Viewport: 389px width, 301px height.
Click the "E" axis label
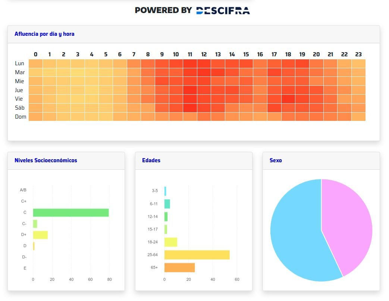(x=25, y=268)
